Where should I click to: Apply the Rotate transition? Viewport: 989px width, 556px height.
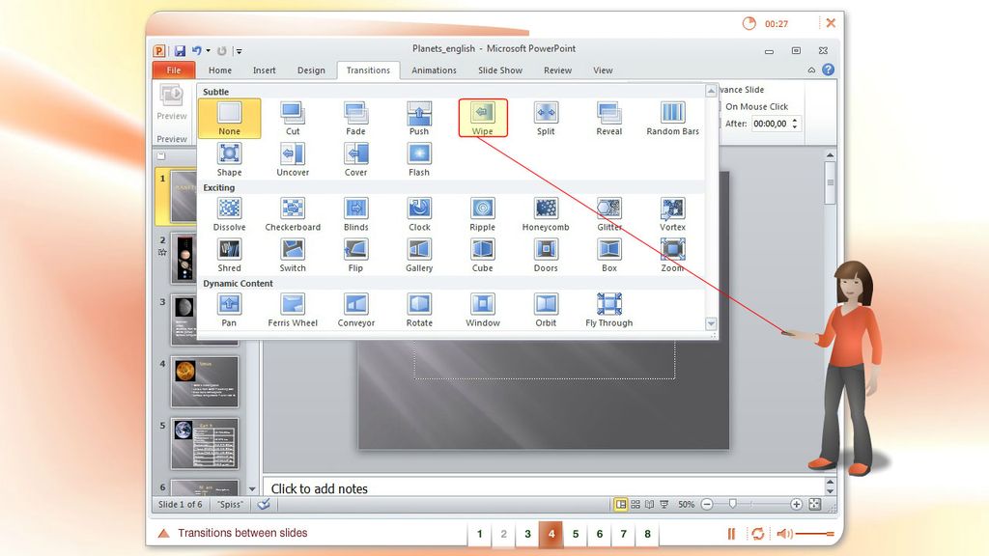coord(419,310)
